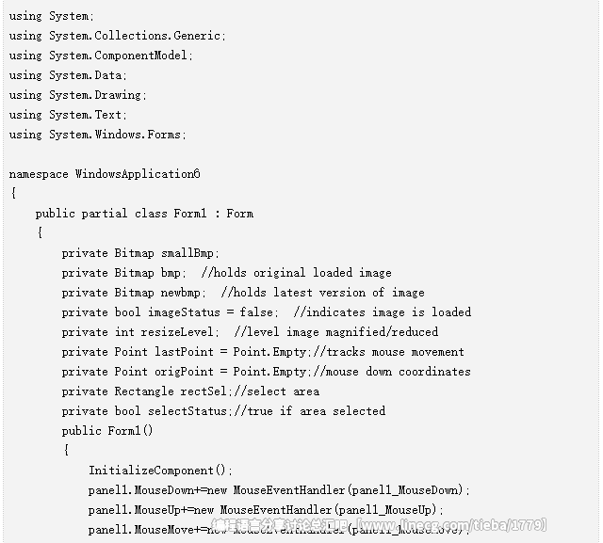Click the System.Collections.Generic using statement
This screenshot has width=603, height=543.
[x=118, y=36]
